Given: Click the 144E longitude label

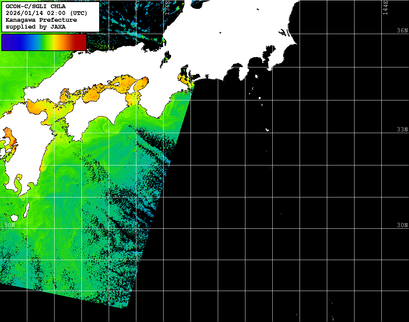Looking at the screenshot, I should [385, 7].
